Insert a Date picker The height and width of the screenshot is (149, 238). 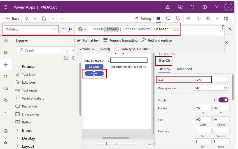click(27, 114)
